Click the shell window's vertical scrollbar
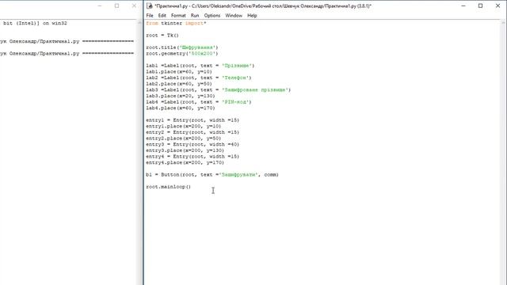Image resolution: width=507 pixels, height=285 pixels. (x=139, y=152)
